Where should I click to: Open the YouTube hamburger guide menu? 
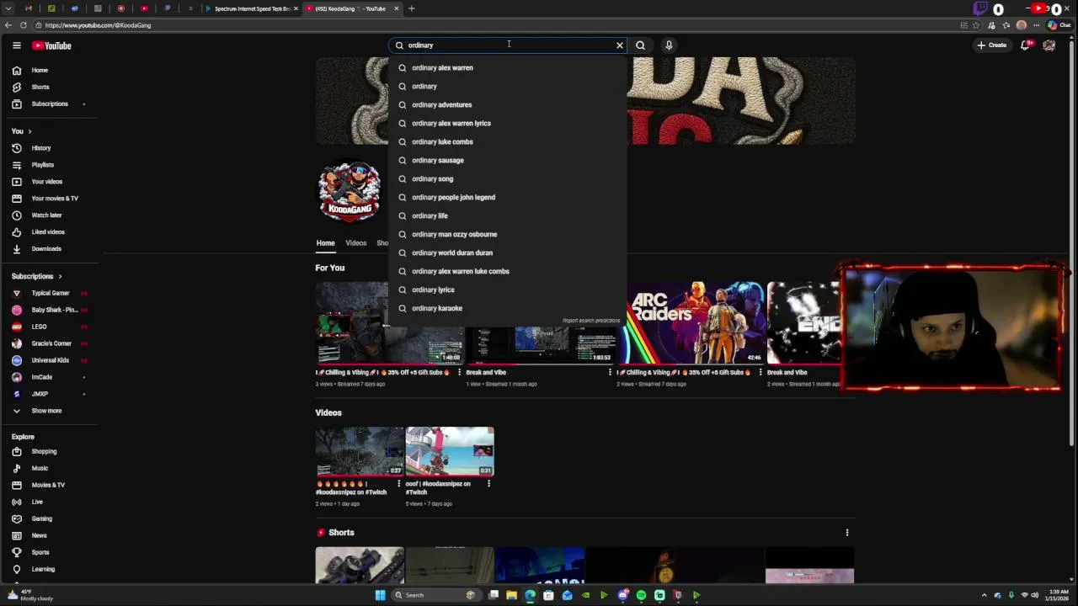click(16, 45)
